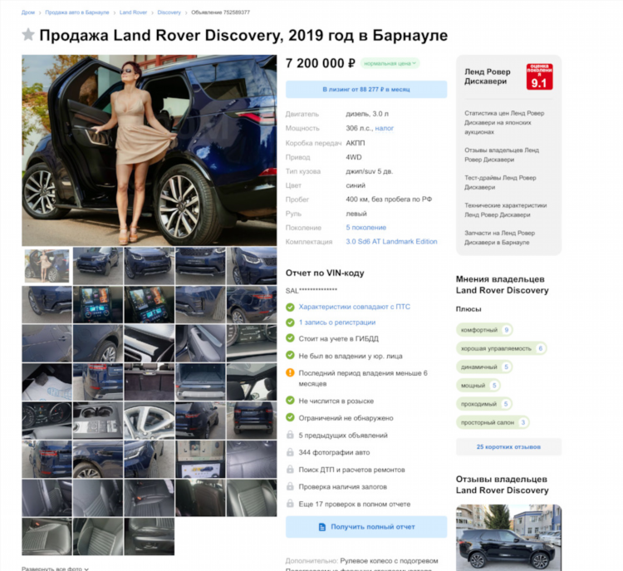623x571 pixels.
Task: Open 'Технические характеристики Ленд Ровер Дискавери' link
Action: [505, 210]
